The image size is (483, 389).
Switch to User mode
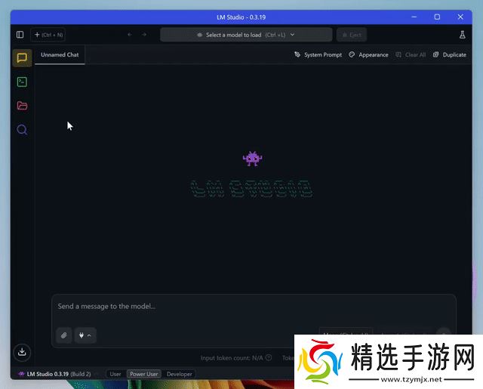(x=115, y=374)
